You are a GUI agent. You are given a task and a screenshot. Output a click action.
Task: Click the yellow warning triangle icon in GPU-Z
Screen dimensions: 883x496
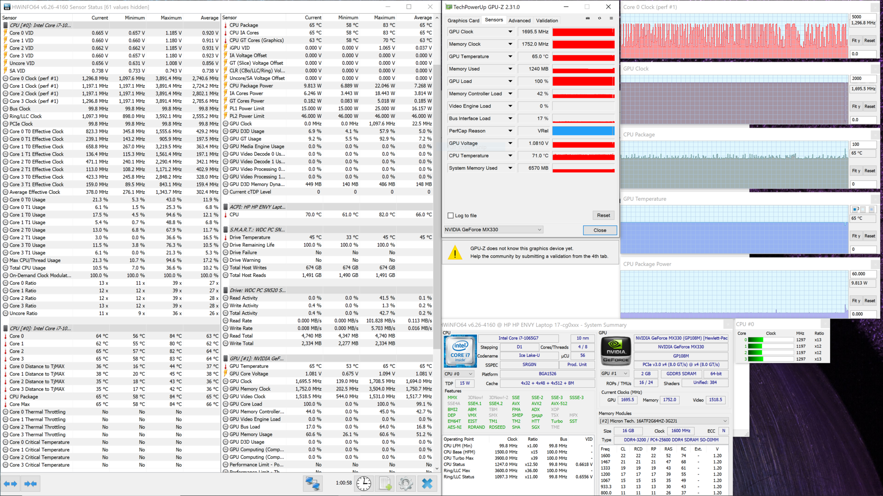455,253
